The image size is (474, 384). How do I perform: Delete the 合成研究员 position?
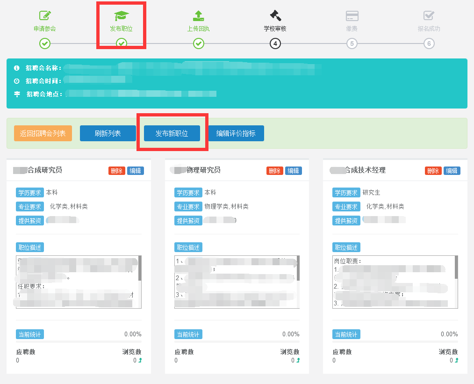coord(116,171)
